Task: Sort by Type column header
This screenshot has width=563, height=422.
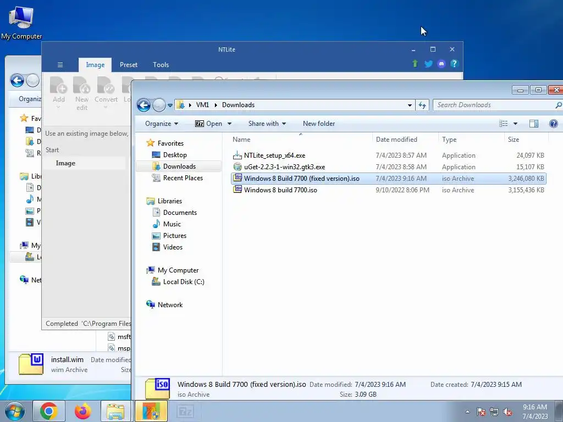Action: (471, 139)
